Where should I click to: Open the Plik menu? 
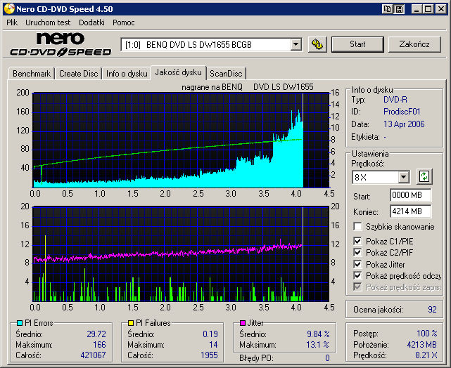coord(12,22)
